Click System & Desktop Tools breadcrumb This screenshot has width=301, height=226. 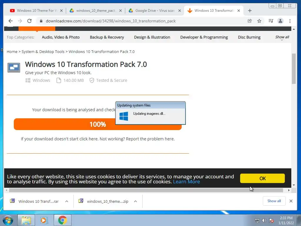click(43, 52)
